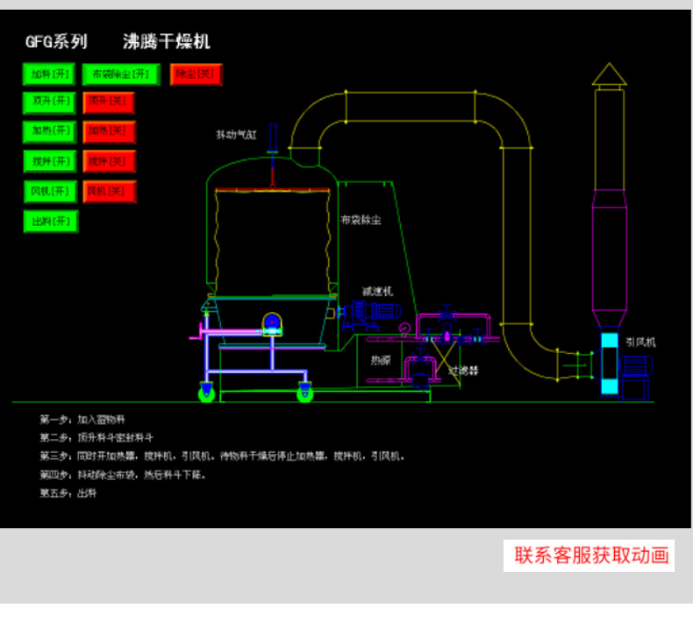Select the chimney cap atop exhaust stack

609,75
